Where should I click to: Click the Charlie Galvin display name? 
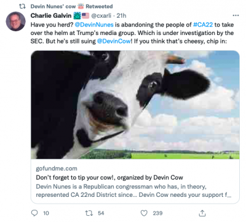tap(51, 15)
